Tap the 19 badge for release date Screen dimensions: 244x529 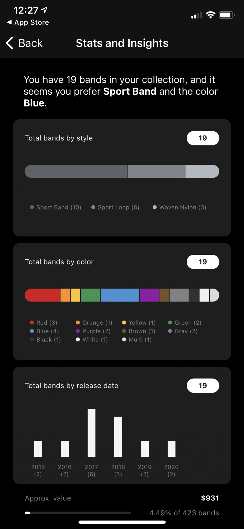click(203, 386)
